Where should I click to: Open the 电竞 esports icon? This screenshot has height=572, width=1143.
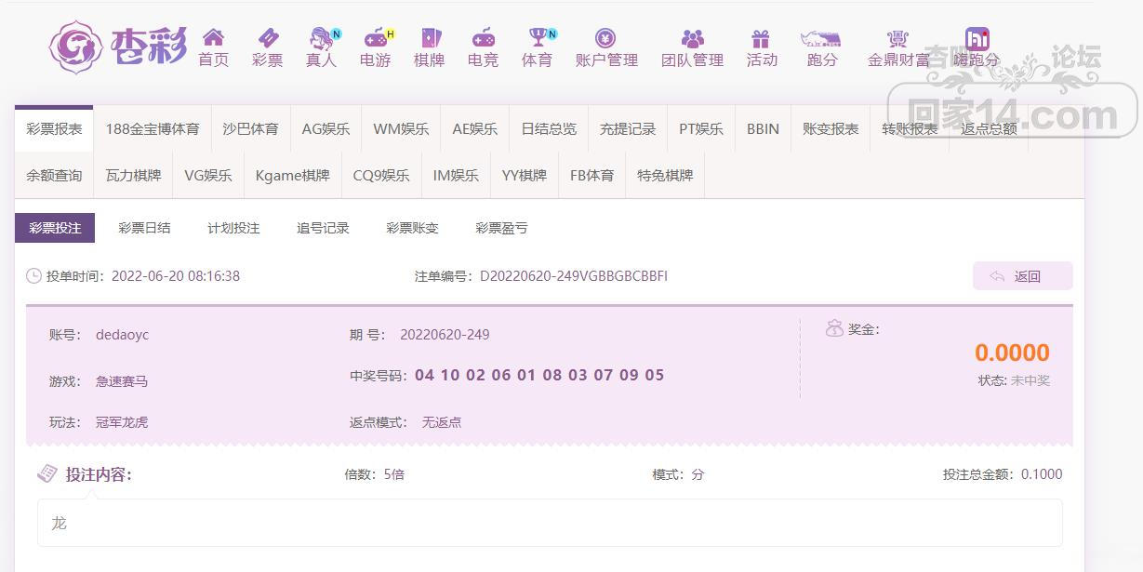pyautogui.click(x=483, y=38)
